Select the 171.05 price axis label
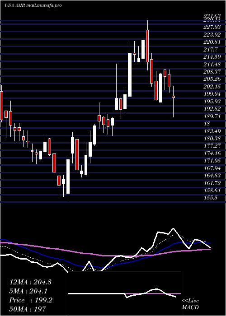This screenshot has height=316, width=226. click(x=212, y=161)
